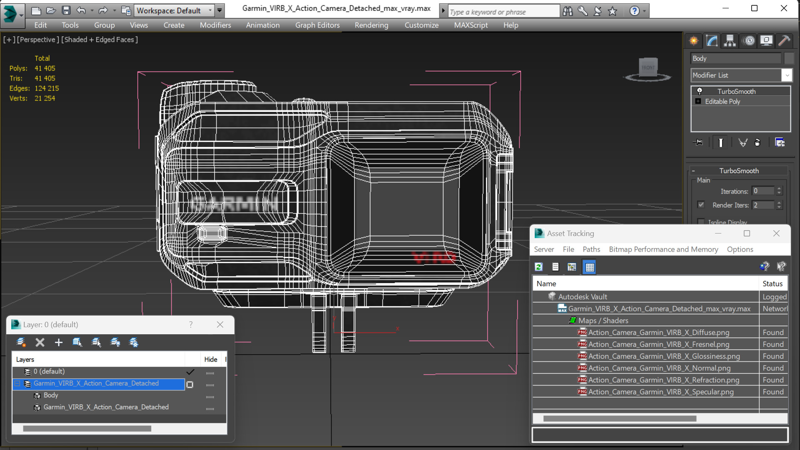Switch to the Utilities command panel

(x=784, y=40)
